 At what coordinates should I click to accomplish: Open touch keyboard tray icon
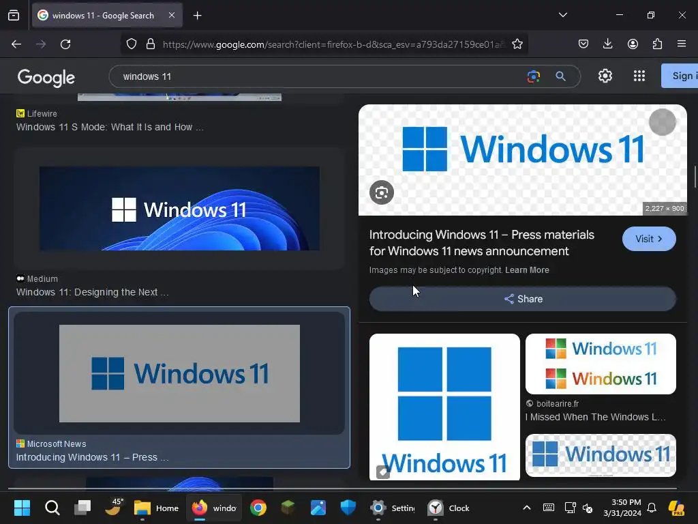coord(549,508)
